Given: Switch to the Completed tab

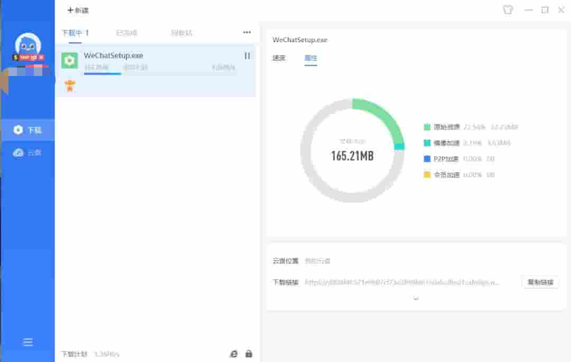Looking at the screenshot, I should point(126,33).
